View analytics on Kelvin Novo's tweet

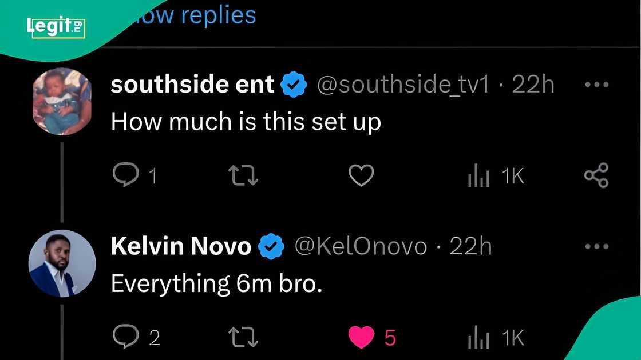pyautogui.click(x=478, y=338)
